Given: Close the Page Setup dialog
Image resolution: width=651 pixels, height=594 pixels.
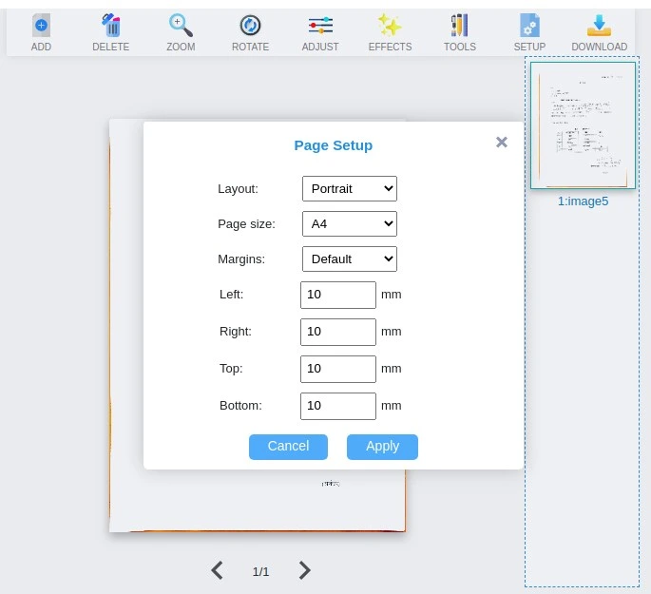Looking at the screenshot, I should click(x=502, y=143).
